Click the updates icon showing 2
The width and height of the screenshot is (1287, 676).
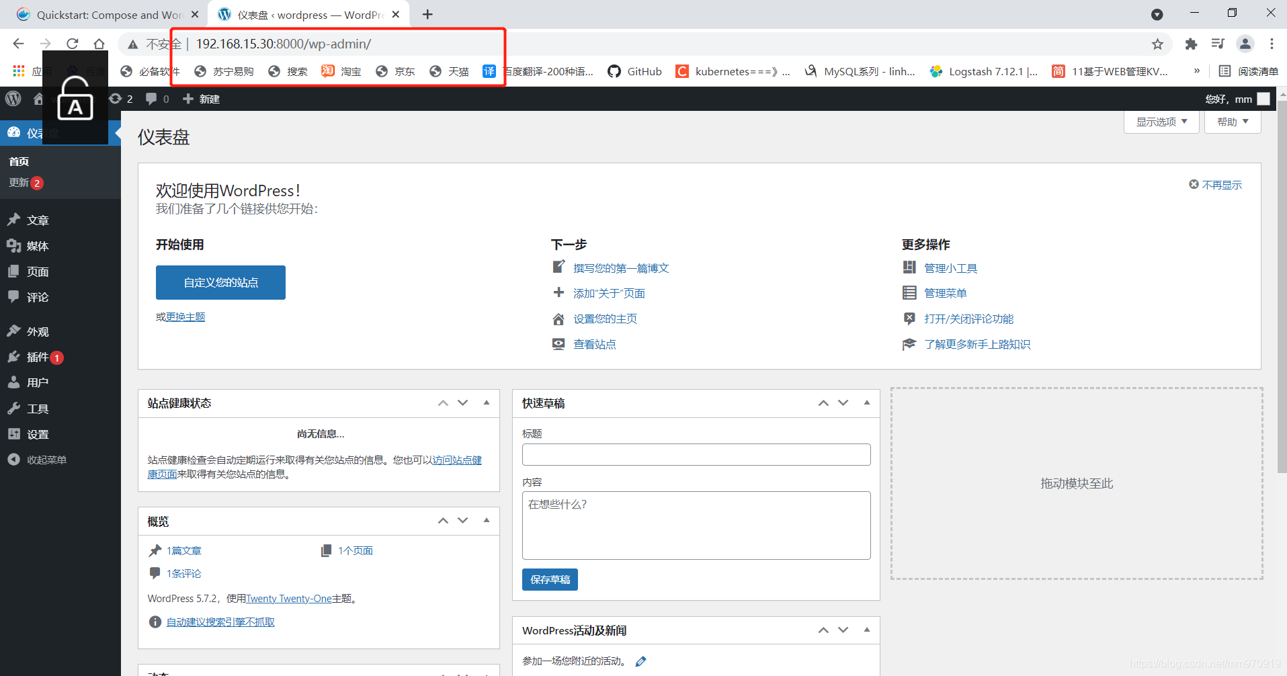[121, 99]
